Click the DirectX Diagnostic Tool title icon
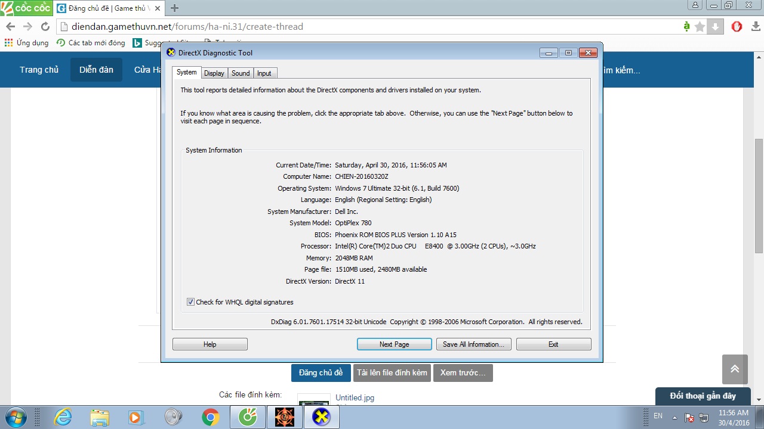 coord(171,52)
